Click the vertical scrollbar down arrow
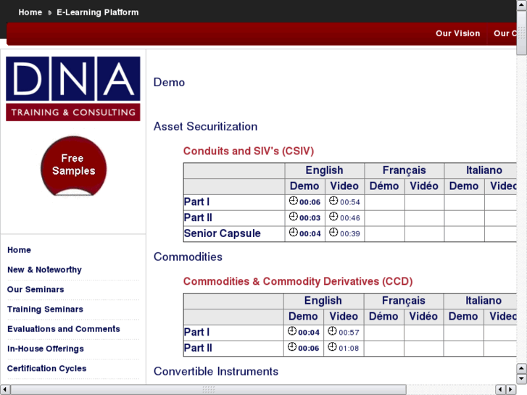Screen dimensions: 527x395 point(521,378)
